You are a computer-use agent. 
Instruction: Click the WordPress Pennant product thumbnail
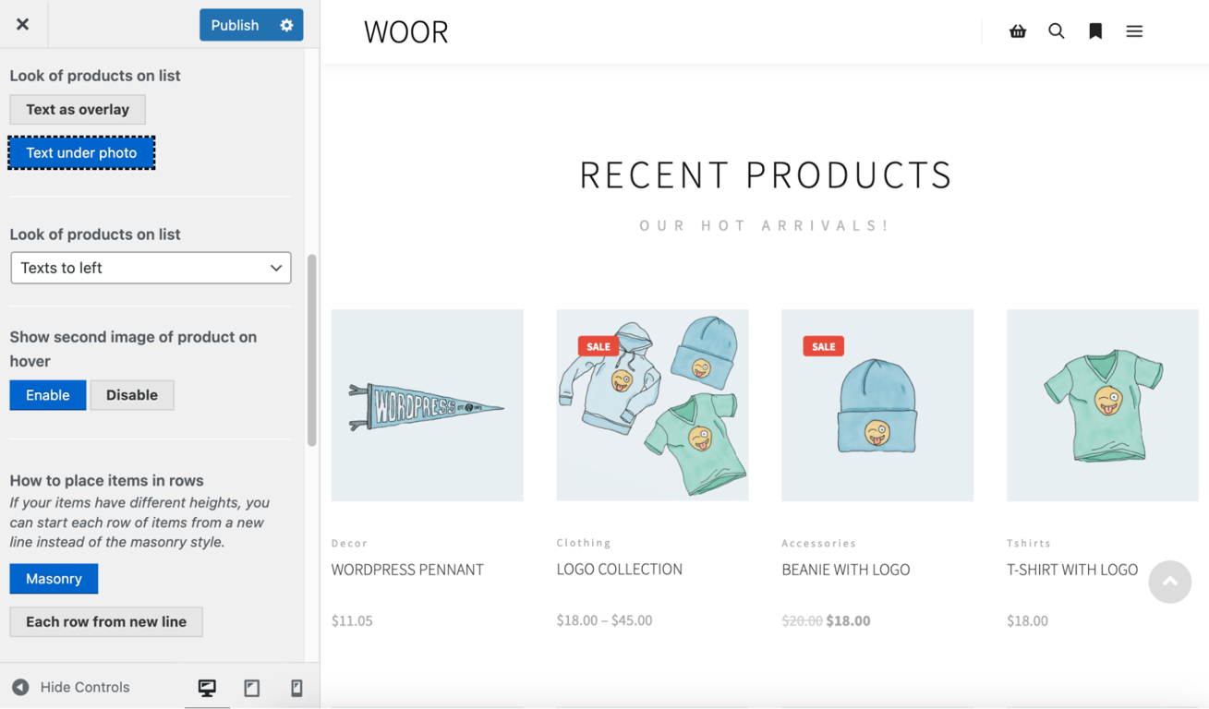427,404
